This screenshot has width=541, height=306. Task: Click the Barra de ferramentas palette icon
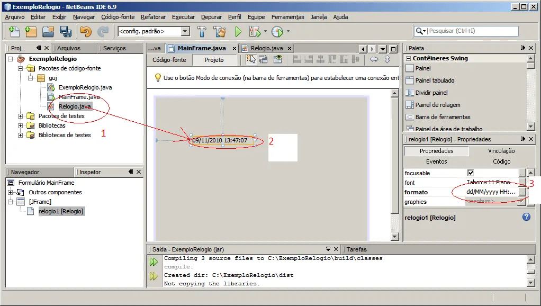point(410,117)
